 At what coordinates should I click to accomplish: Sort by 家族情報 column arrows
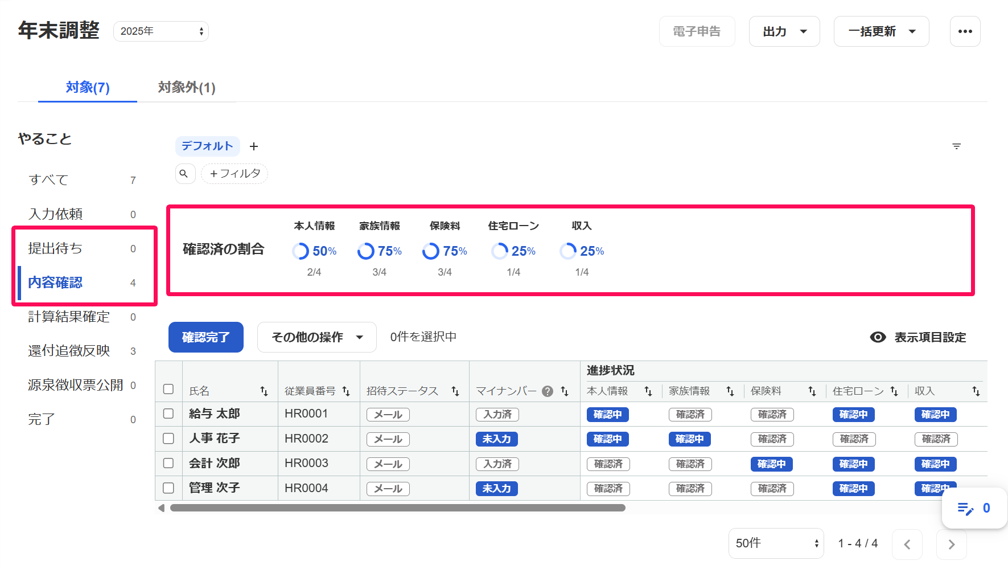[x=730, y=391]
